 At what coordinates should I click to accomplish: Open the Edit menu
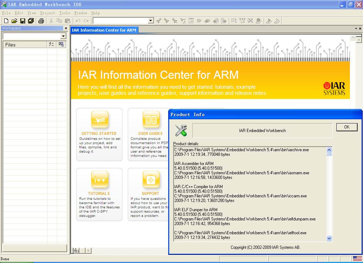[x=19, y=13]
